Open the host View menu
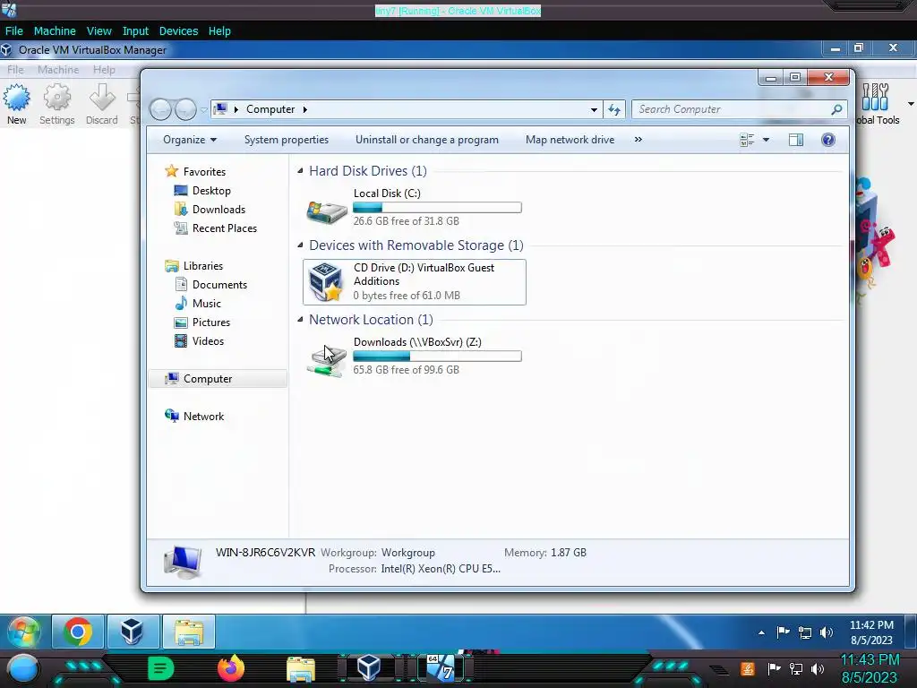 tap(99, 31)
